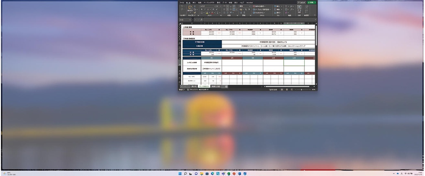
Task: Click the Percent Style icon
Action: click(246, 10)
